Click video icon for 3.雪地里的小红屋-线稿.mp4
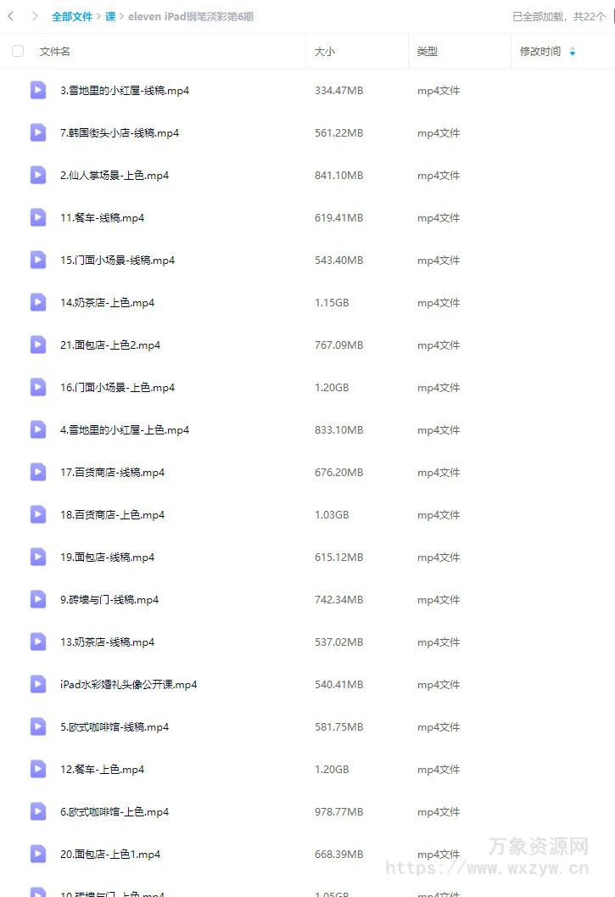The width and height of the screenshot is (615, 897). pos(38,90)
